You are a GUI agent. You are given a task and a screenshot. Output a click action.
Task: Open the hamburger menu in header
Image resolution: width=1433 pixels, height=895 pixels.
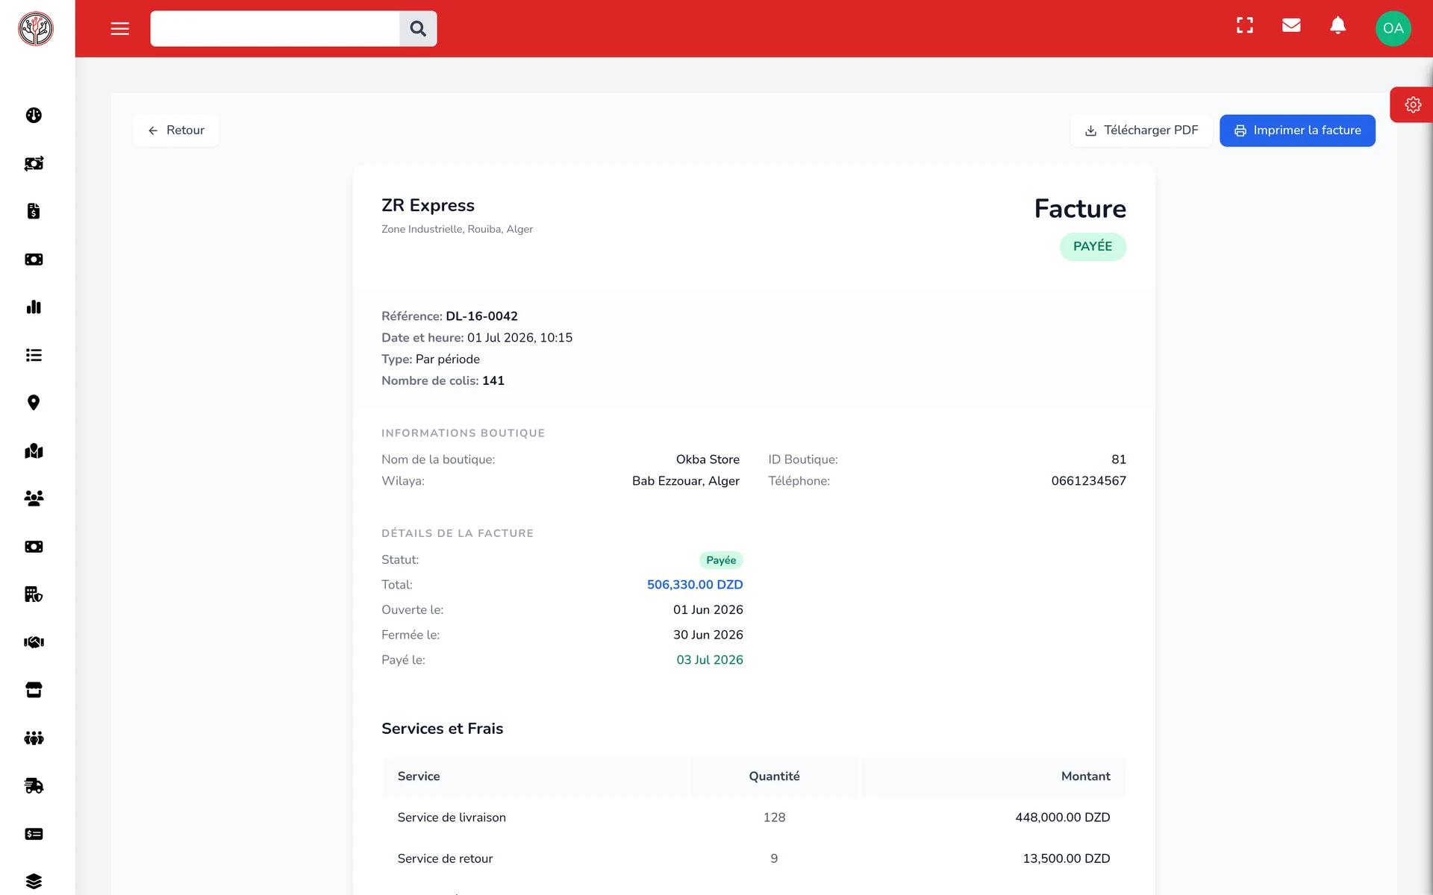coord(120,28)
